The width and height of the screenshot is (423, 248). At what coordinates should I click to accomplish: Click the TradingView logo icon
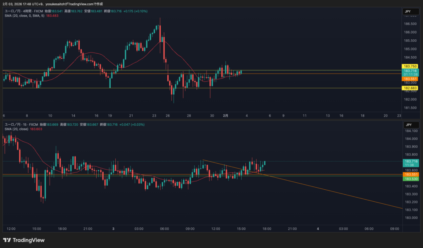(x=7, y=240)
